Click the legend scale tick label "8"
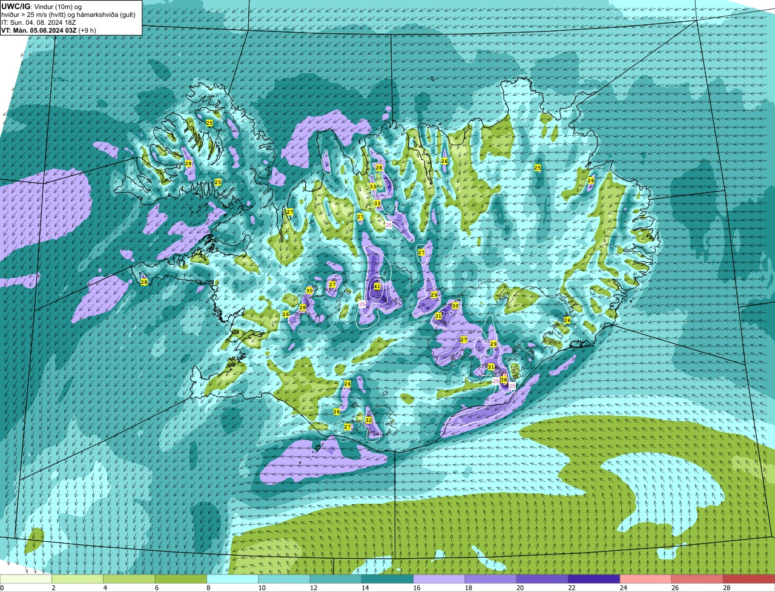The height and width of the screenshot is (592, 775). 208,588
